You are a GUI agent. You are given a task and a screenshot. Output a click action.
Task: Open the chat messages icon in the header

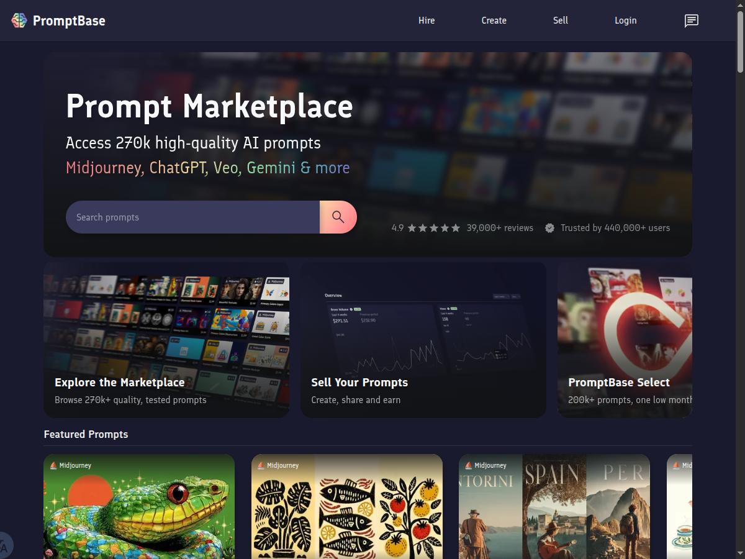[x=691, y=20]
